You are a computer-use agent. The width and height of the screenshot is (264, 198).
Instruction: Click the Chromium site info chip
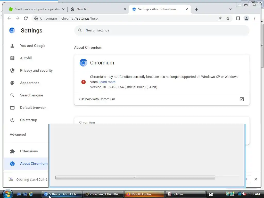(45, 18)
